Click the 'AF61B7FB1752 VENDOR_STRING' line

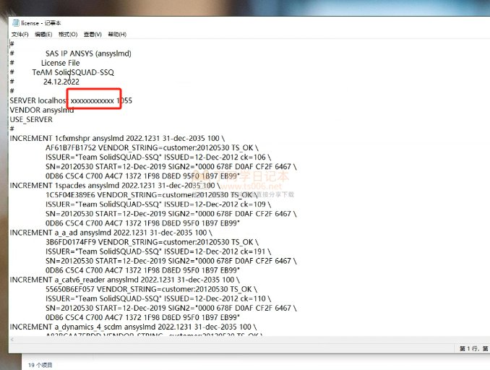coord(152,147)
